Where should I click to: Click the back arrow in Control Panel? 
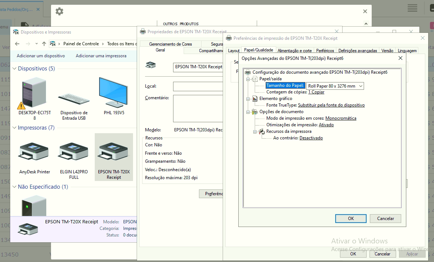(17, 44)
